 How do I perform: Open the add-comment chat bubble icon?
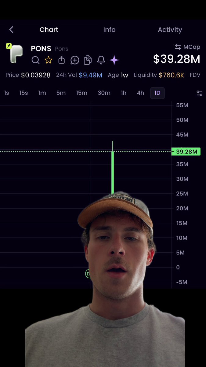tap(75, 60)
